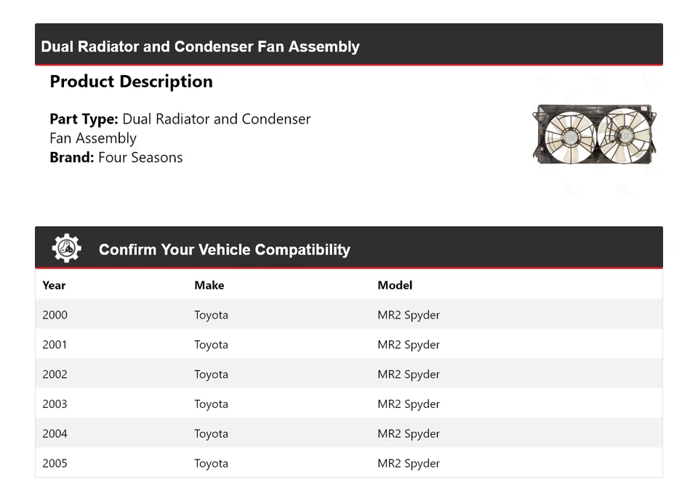The image size is (698, 501).
Task: Select the 2001 year cell
Action: tap(55, 345)
